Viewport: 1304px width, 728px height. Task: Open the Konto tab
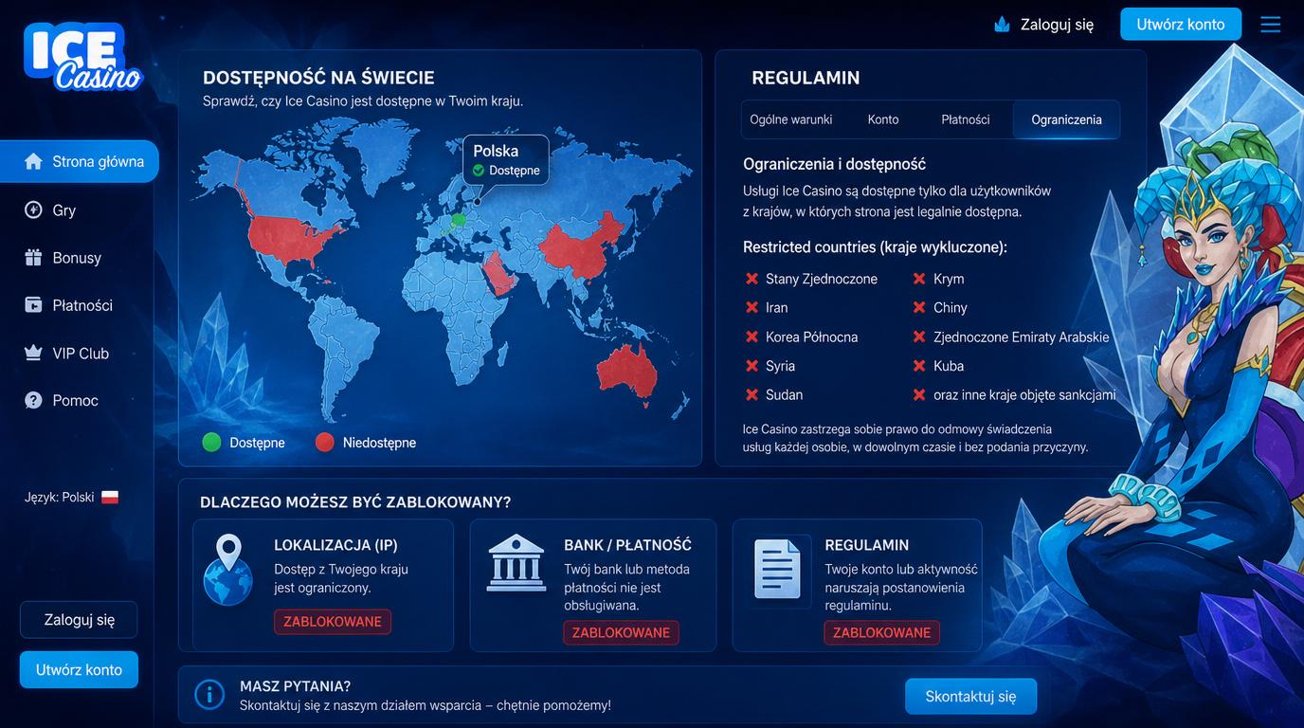point(883,119)
